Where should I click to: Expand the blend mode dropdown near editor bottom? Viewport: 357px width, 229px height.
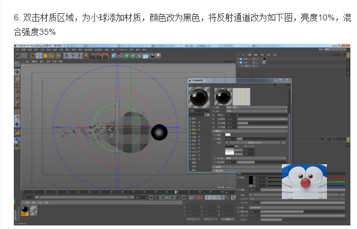point(256,158)
